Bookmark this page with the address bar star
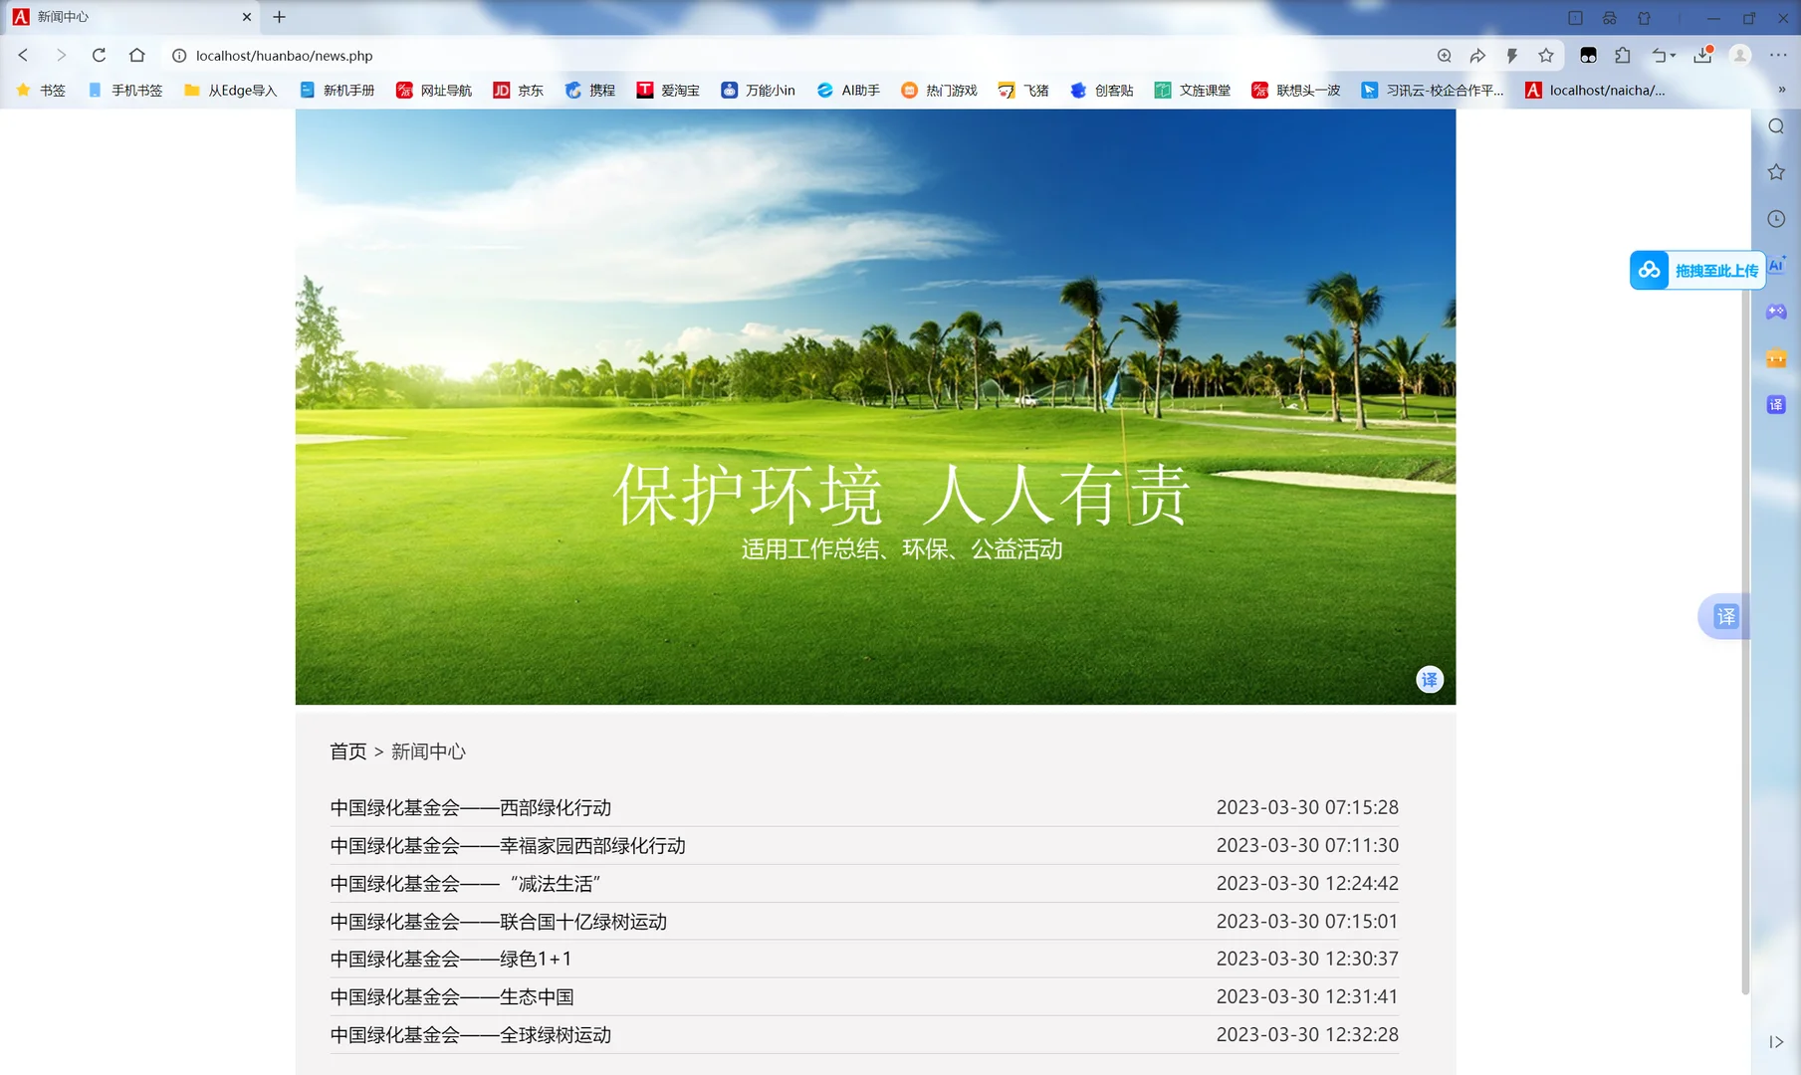 click(x=1546, y=55)
